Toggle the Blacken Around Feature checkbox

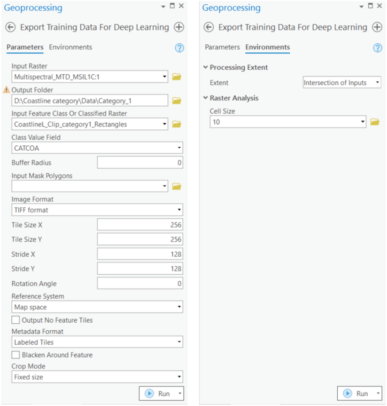point(16,355)
